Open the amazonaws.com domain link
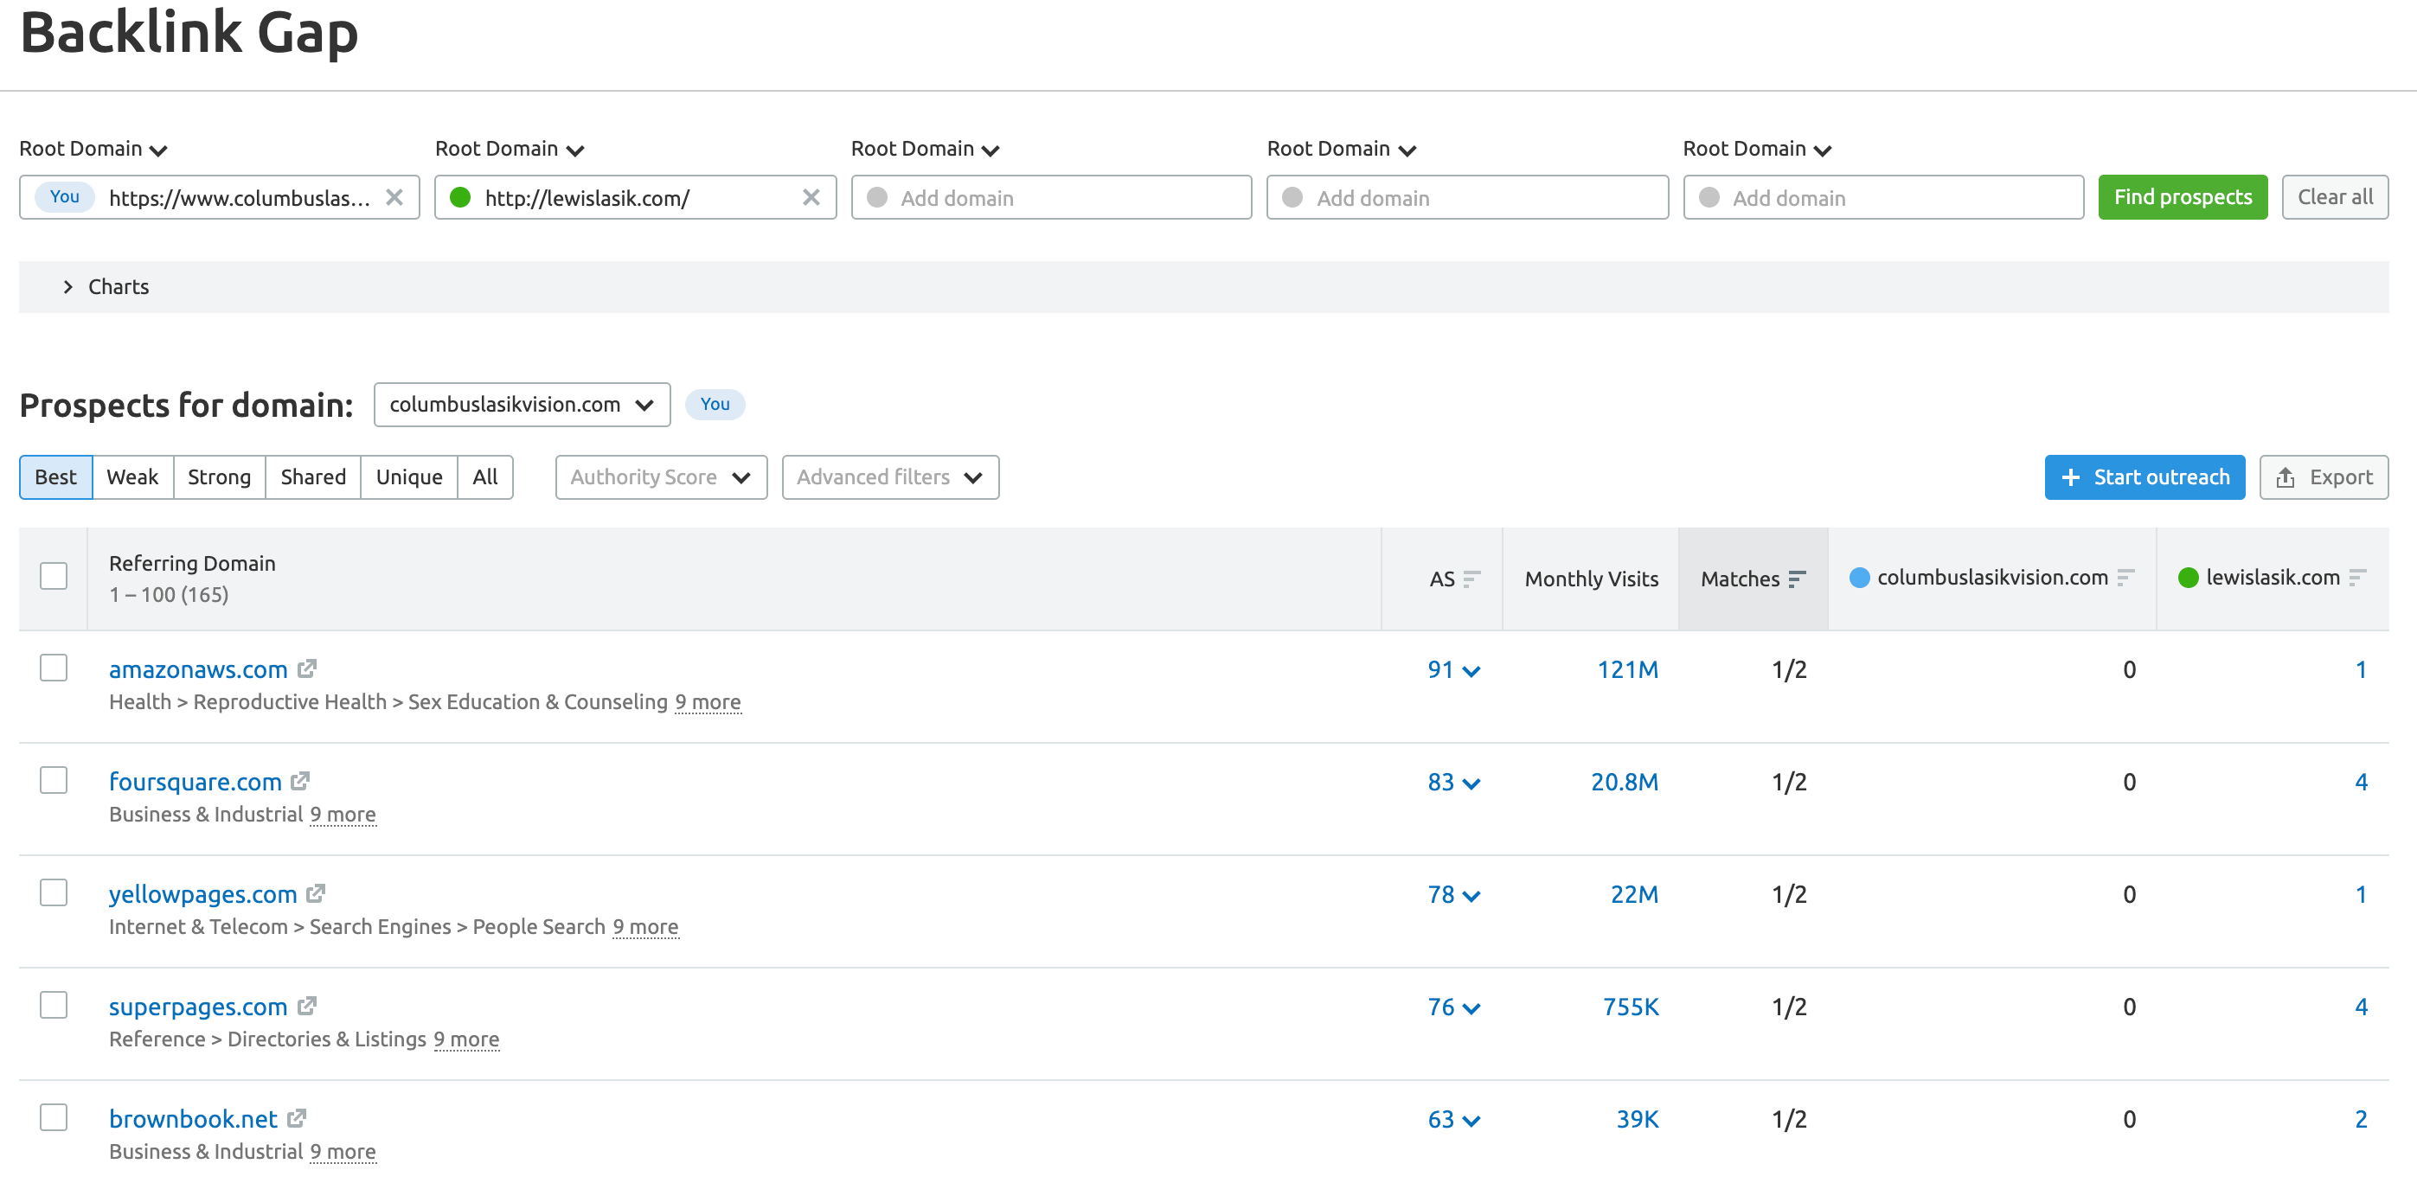2417x1183 pixels. 198,670
